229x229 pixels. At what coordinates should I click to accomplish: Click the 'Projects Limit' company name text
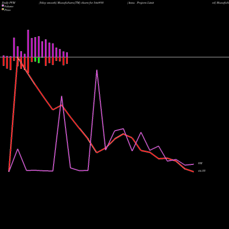point(145,3)
